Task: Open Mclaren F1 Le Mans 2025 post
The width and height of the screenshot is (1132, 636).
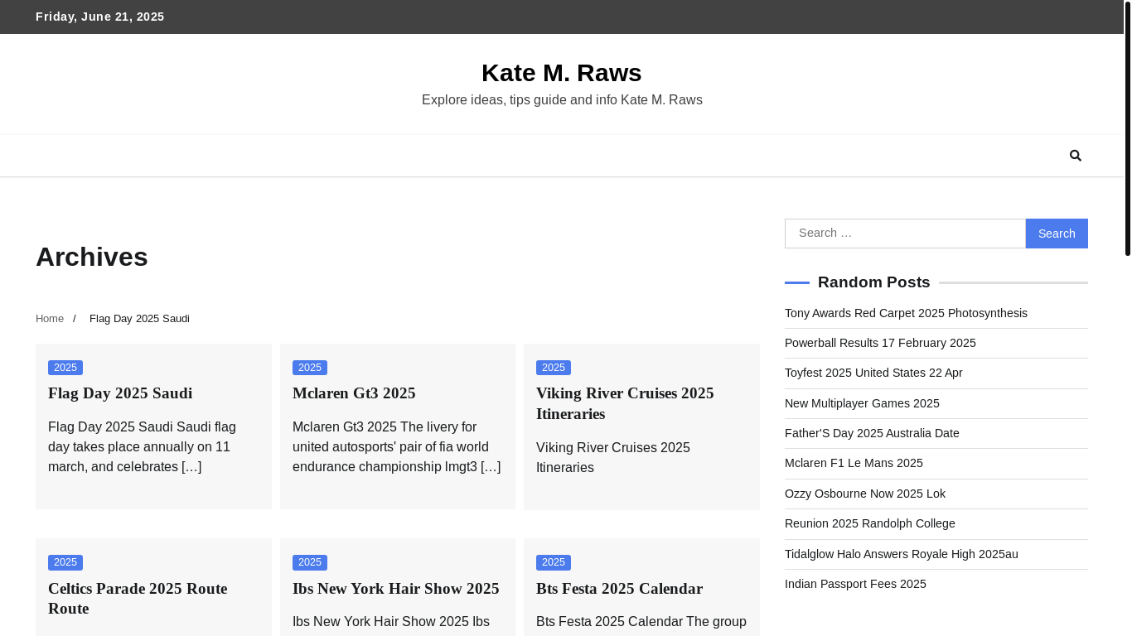Action: [854, 463]
